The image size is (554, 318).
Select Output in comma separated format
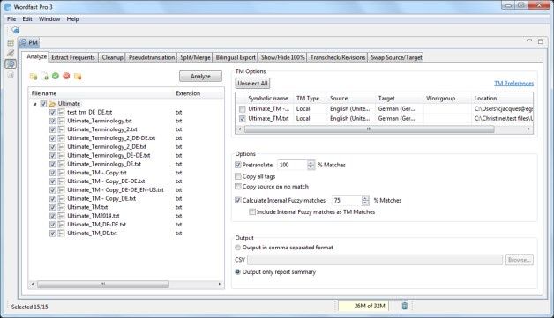click(238, 248)
